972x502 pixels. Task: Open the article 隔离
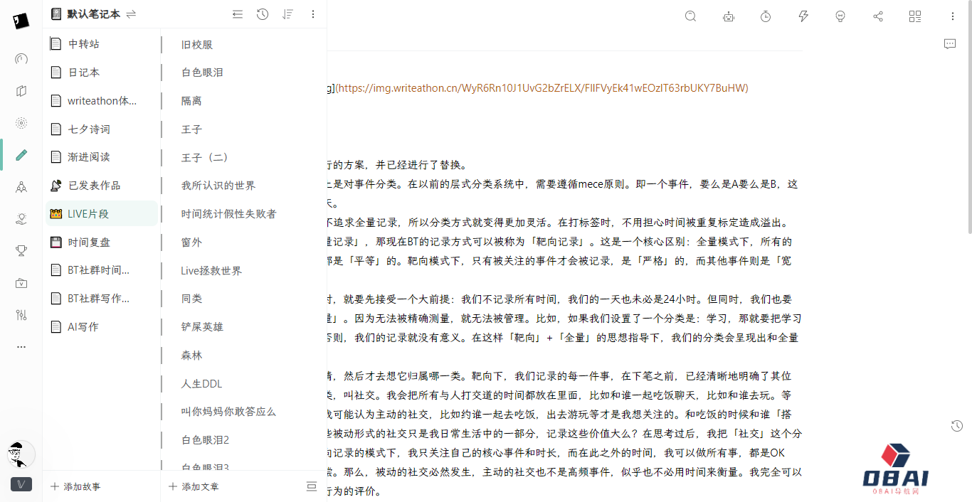(x=191, y=101)
